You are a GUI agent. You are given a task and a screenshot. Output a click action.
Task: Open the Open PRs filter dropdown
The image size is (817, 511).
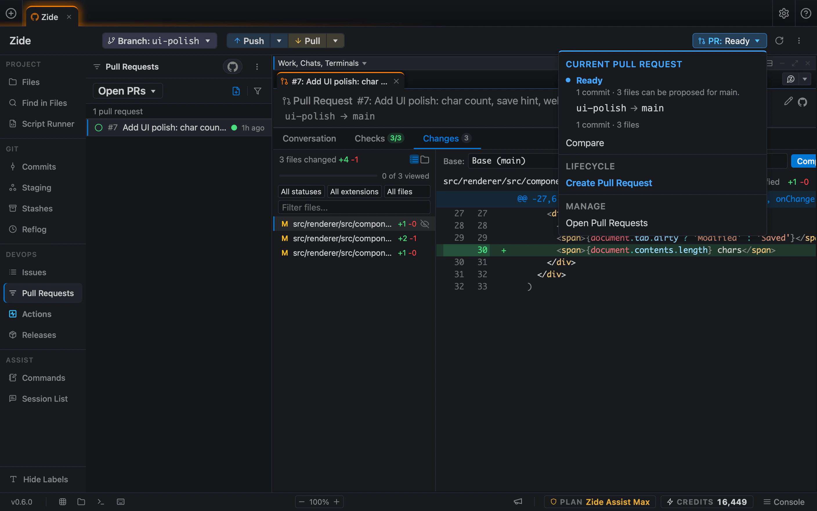(x=128, y=91)
